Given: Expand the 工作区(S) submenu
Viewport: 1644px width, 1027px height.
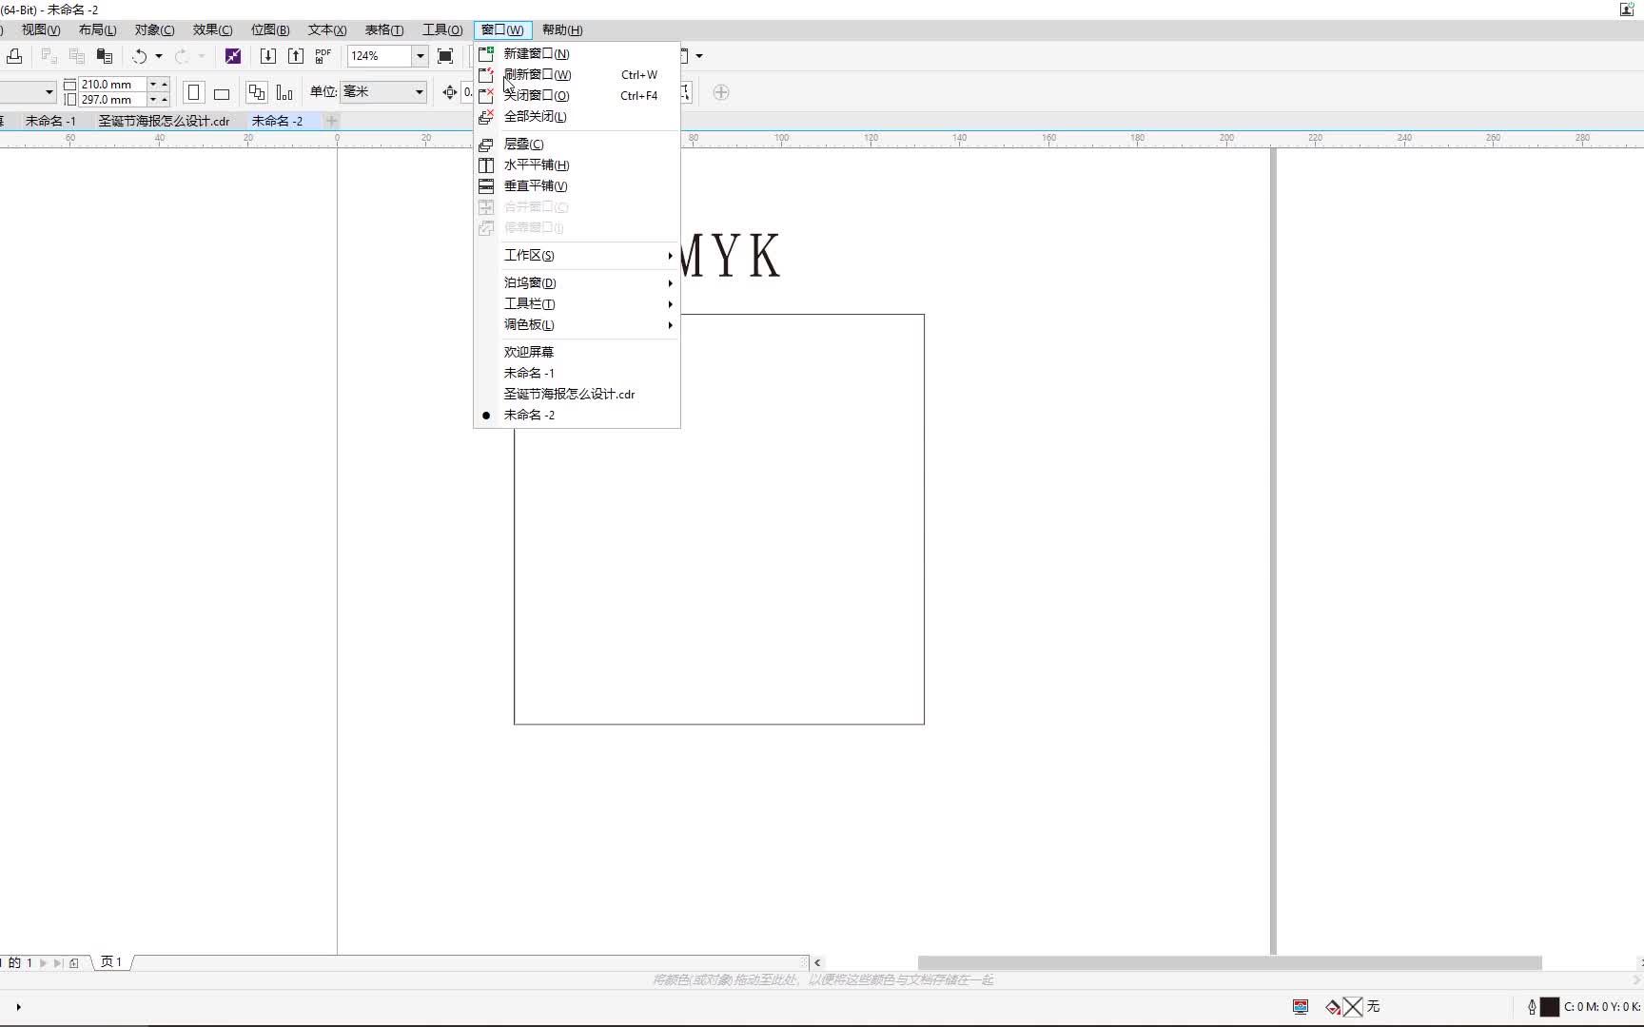Looking at the screenshot, I should pyautogui.click(x=577, y=256).
